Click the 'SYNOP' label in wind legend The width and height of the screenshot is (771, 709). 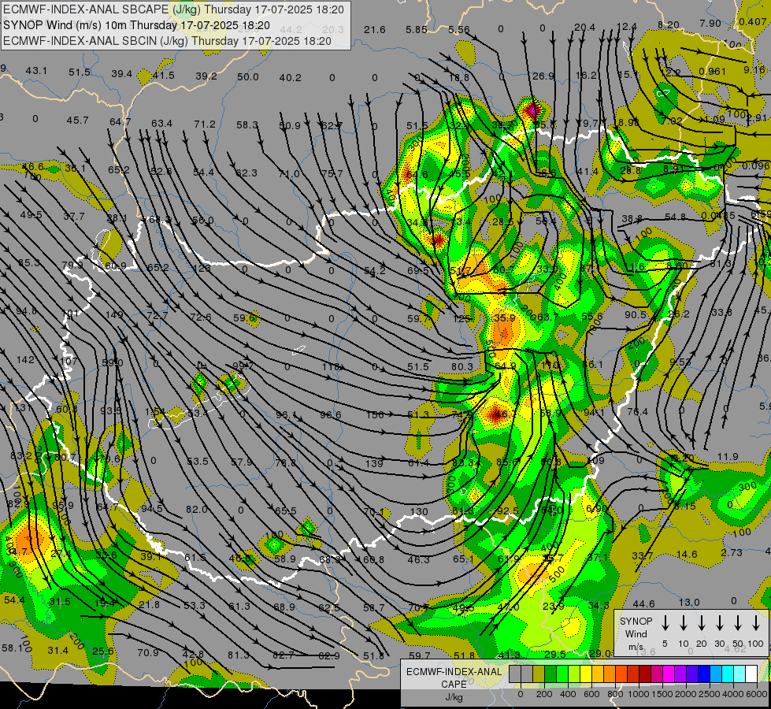click(x=636, y=621)
